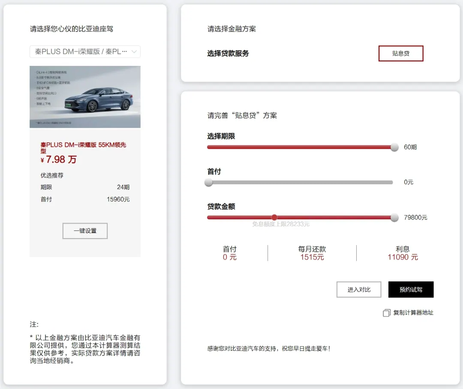463x389 pixels.
Task: Click the 请选择金融方案 heading
Action: (x=231, y=29)
